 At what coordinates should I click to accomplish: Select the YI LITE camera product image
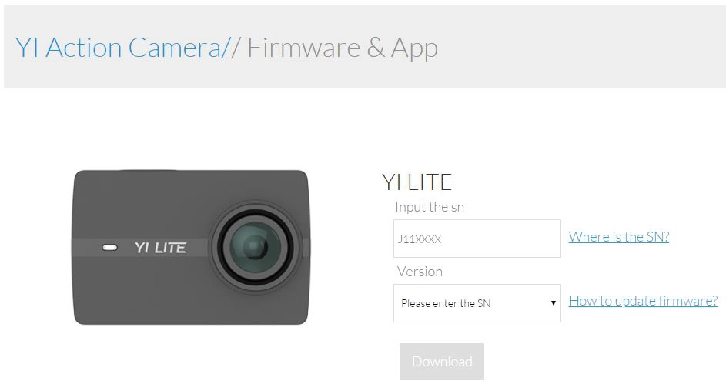192,247
